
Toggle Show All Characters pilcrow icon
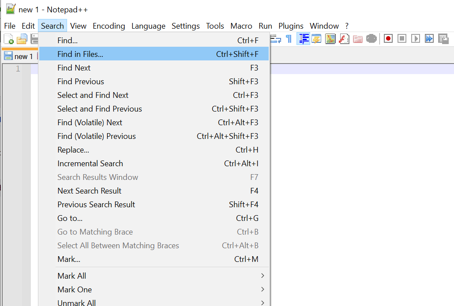click(x=289, y=39)
